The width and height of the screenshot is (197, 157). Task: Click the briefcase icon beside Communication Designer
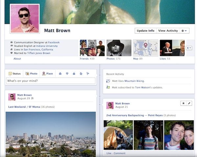pos(11,42)
